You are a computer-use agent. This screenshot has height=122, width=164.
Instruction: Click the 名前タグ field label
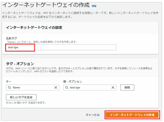click(x=13, y=38)
